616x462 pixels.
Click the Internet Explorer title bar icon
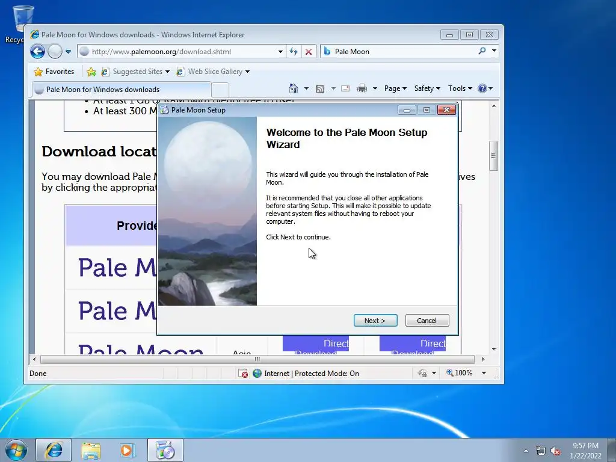34,34
